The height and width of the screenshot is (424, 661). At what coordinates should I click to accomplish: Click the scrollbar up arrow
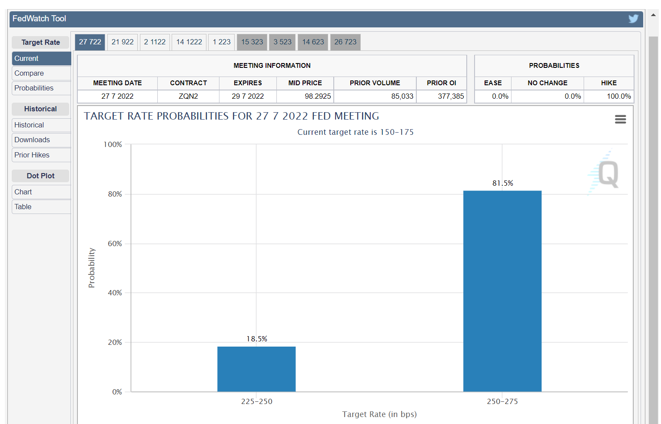(653, 15)
